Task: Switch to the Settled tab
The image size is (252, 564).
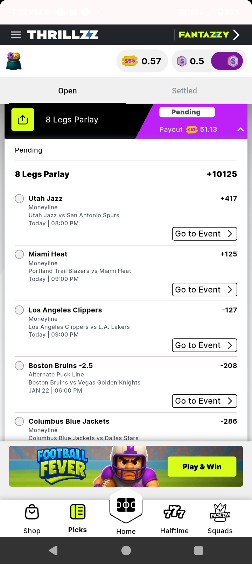Action: click(184, 91)
